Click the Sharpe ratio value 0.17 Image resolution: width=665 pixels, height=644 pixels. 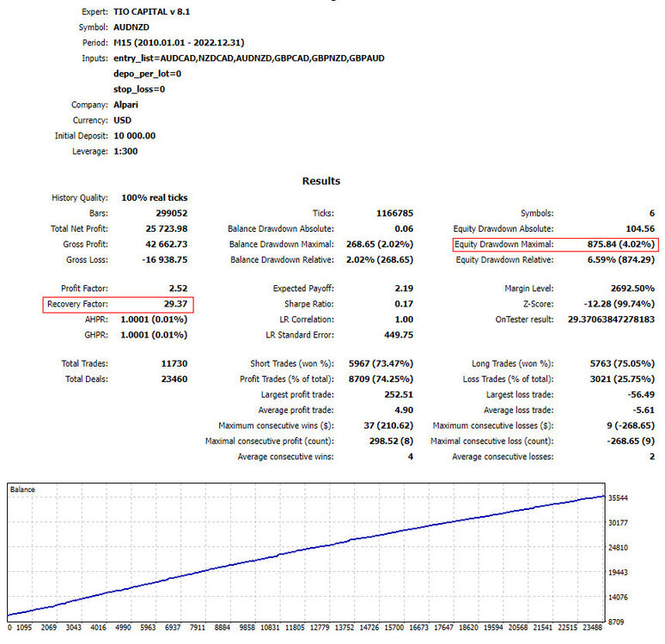(404, 304)
